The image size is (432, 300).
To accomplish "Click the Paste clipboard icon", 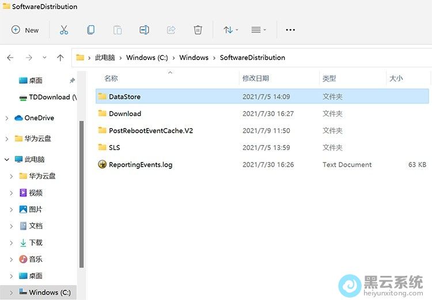I will tap(118, 30).
